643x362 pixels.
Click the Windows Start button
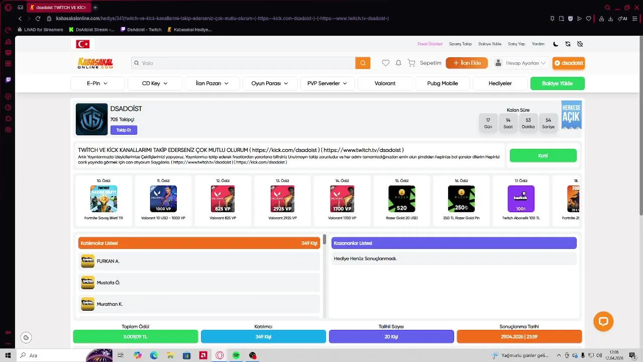tap(8, 355)
